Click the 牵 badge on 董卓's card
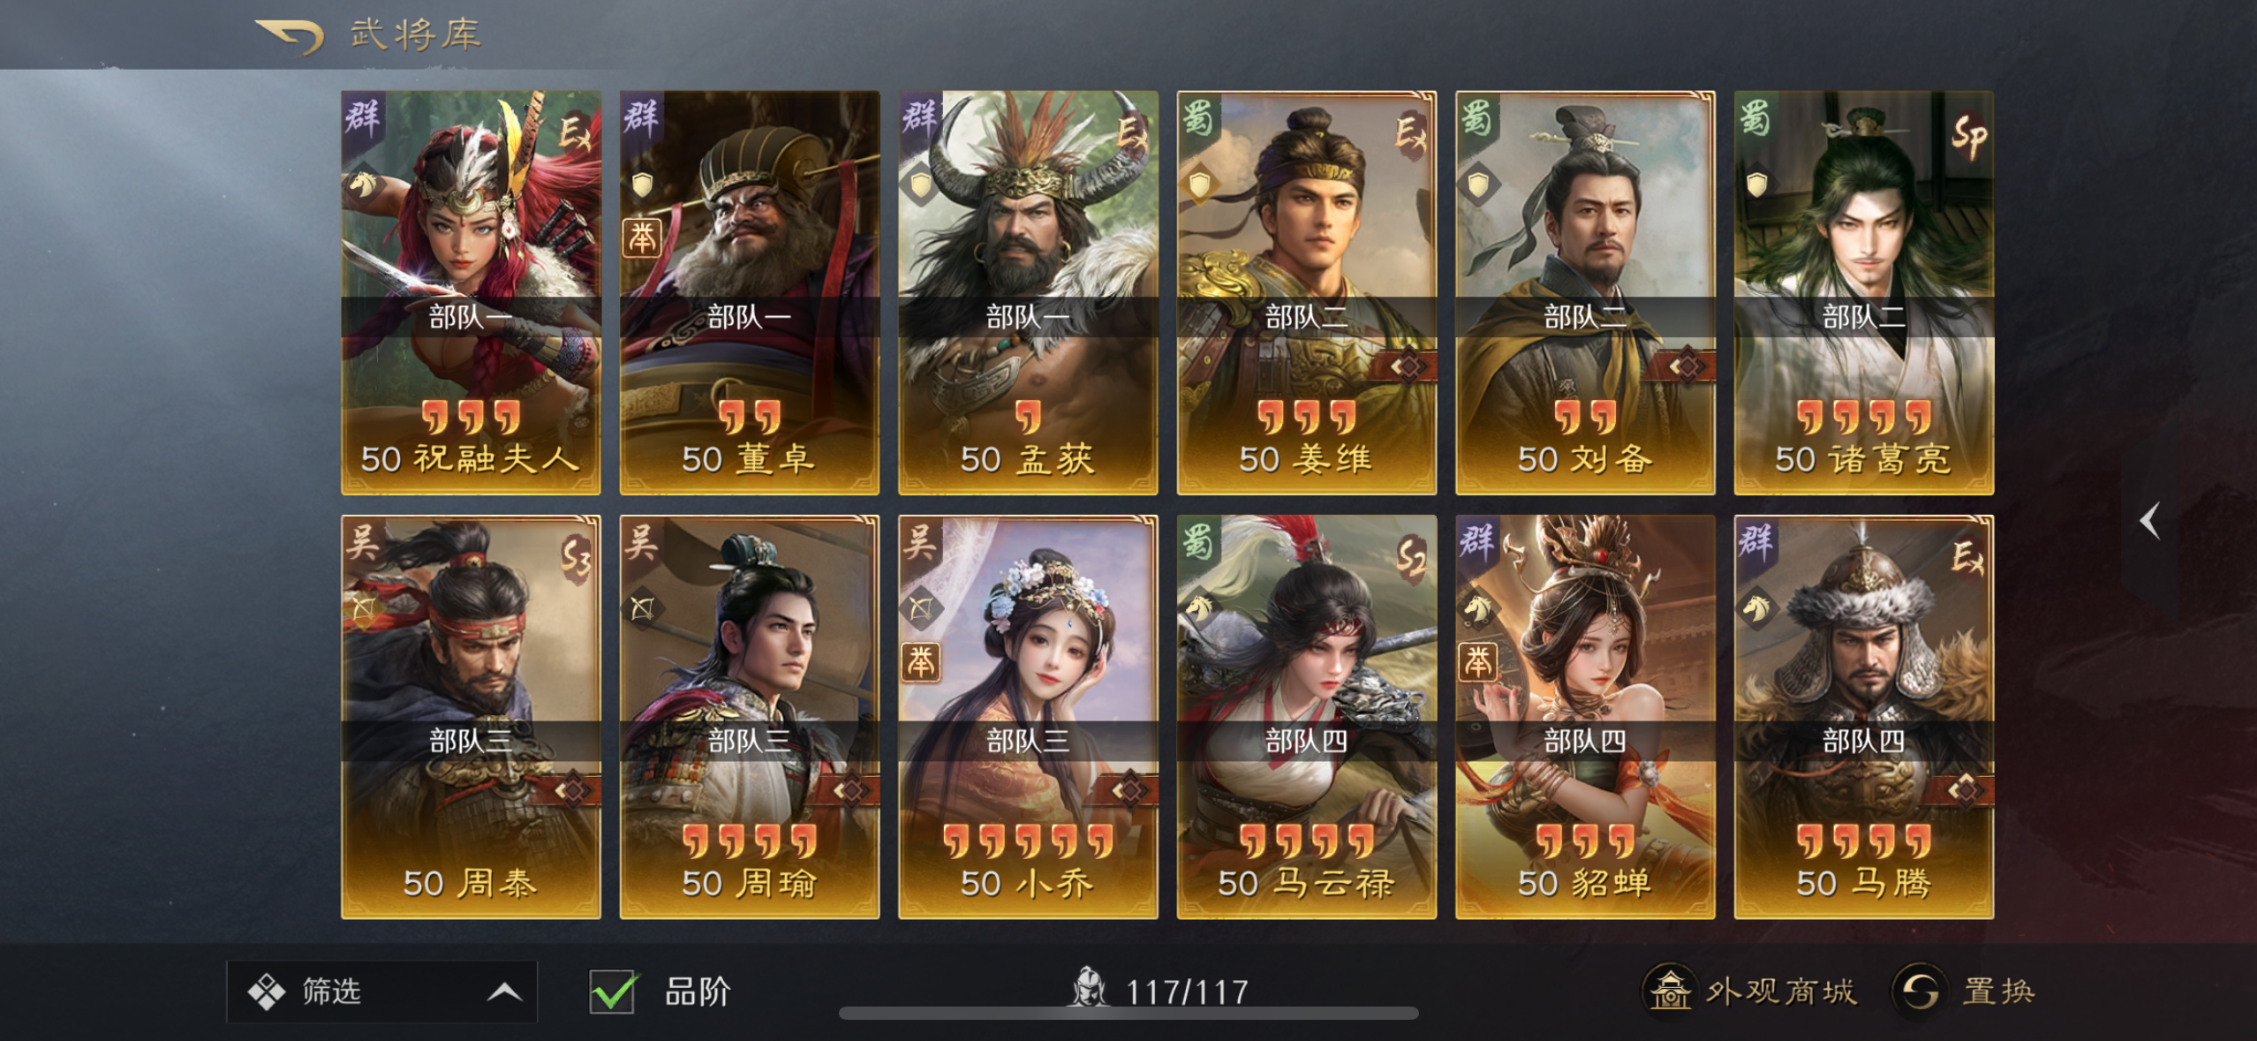Image resolution: width=2257 pixels, height=1041 pixels. click(x=642, y=238)
